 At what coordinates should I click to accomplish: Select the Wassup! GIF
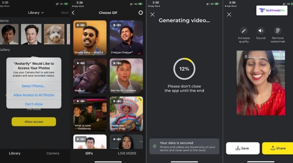tap(90, 76)
